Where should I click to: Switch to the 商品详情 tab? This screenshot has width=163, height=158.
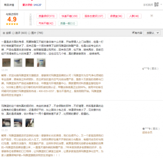tap(9, 5)
